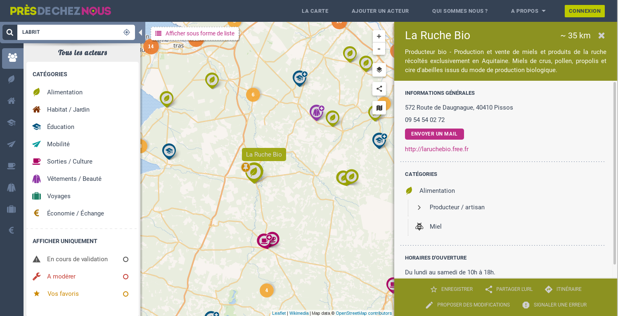The width and height of the screenshot is (618, 316).
Task: Go to Ajouter un acteur page
Action: (380, 11)
